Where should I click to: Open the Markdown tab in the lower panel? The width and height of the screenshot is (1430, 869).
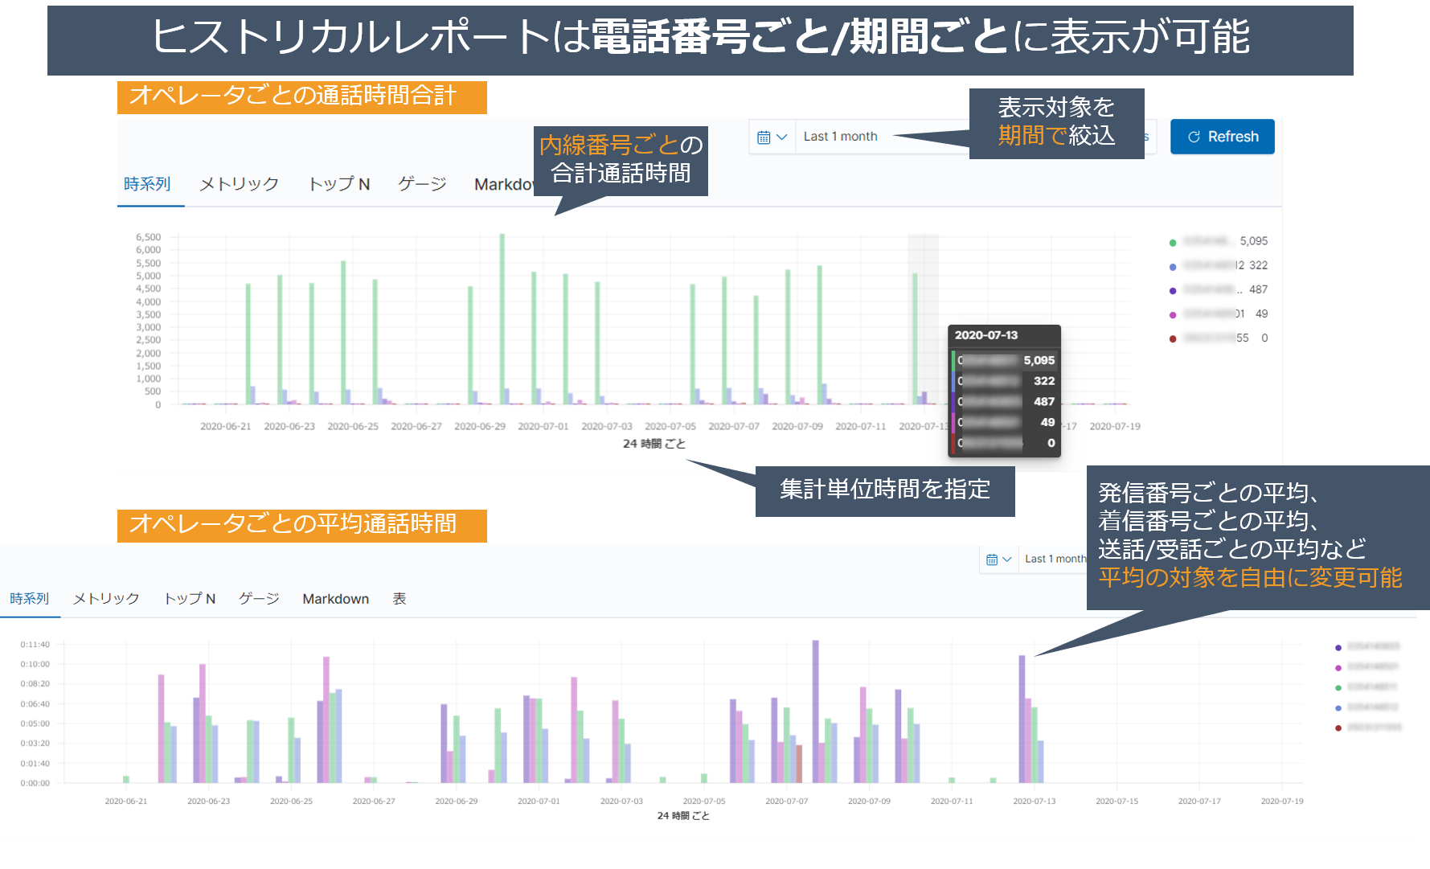click(x=335, y=599)
